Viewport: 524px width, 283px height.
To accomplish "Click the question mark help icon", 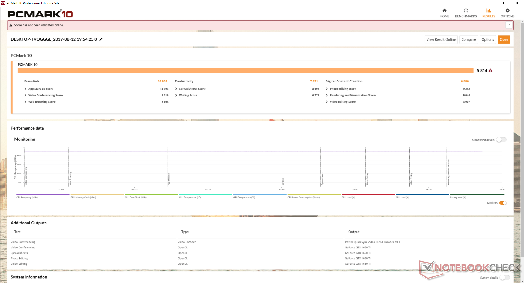I will pos(509,25).
